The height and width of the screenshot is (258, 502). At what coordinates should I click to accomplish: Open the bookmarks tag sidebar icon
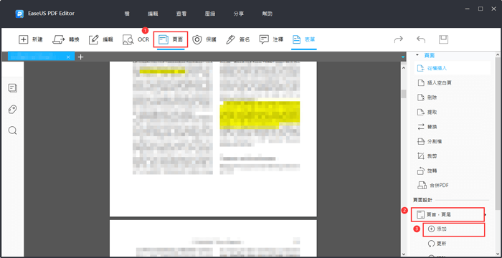click(x=13, y=110)
